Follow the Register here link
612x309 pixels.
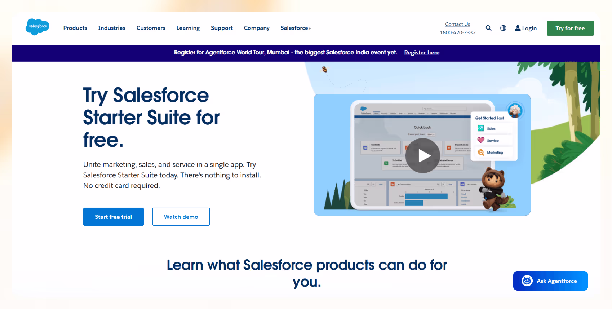click(x=422, y=53)
